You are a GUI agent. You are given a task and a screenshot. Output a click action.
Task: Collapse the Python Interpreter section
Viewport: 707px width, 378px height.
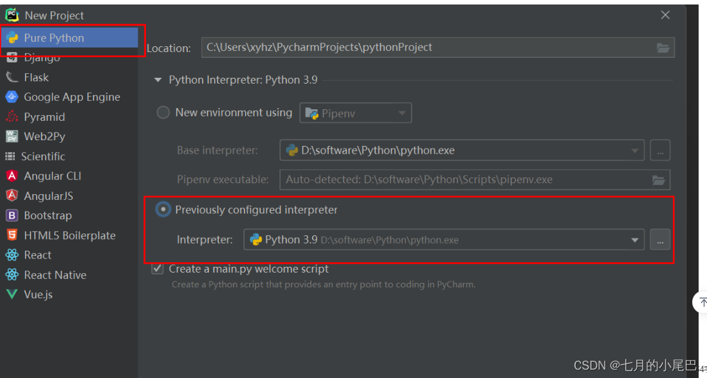pos(158,80)
